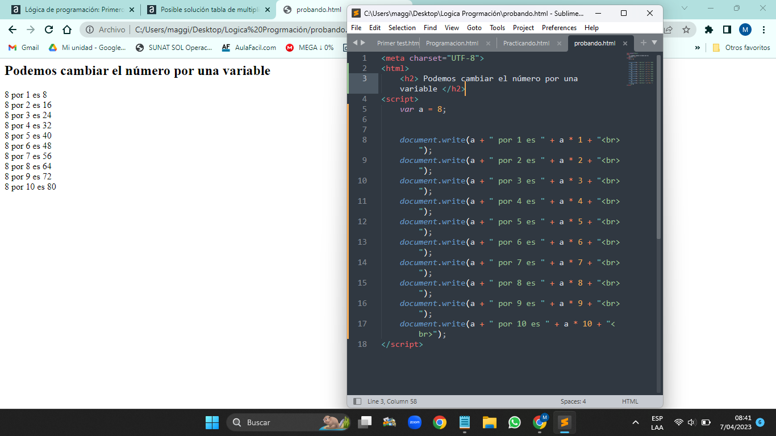Open Zoom from taskbar
Viewport: 776px width, 436px height.
pyautogui.click(x=415, y=422)
